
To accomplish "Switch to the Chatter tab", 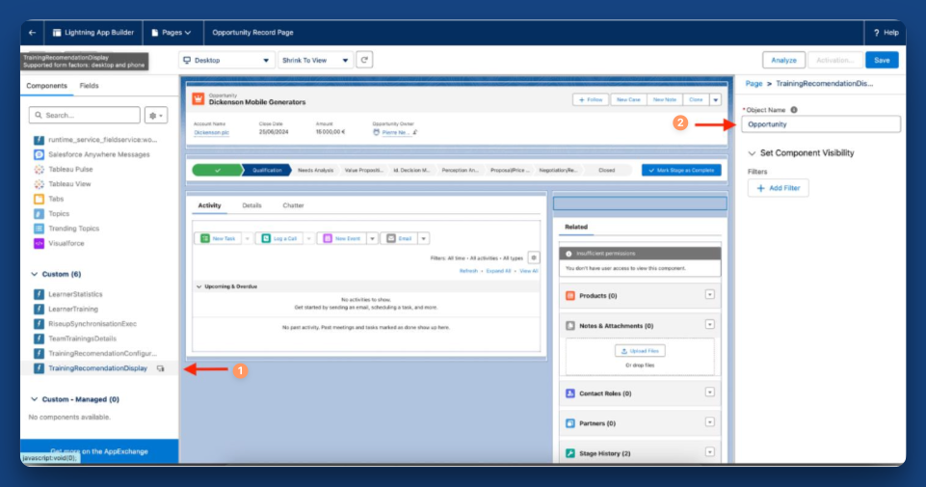I will coord(293,205).
